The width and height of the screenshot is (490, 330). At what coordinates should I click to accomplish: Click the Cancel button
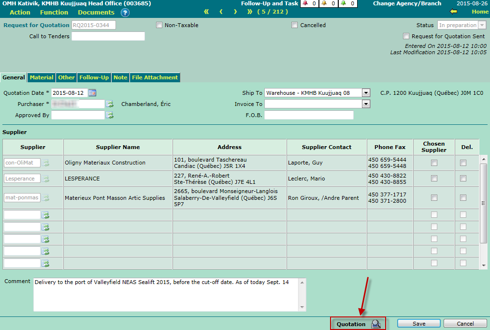click(x=465, y=323)
